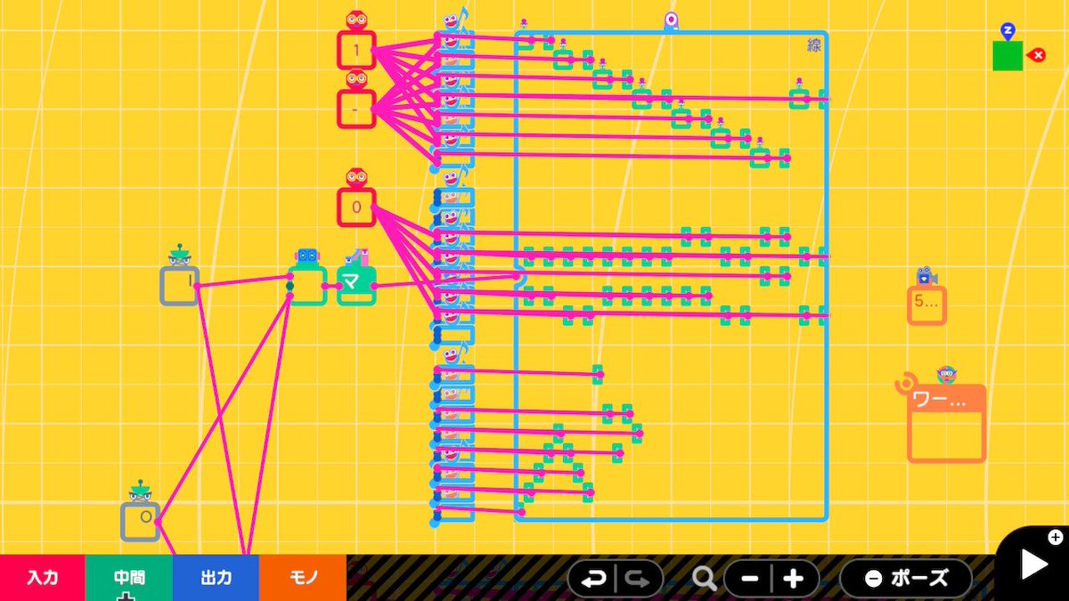Click the blue Z marker above green square
Screen dimensions: 1069x601
[1008, 31]
